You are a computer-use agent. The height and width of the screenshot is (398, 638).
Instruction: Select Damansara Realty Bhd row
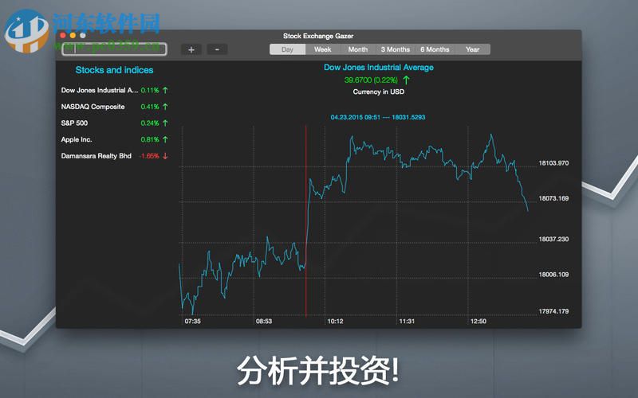pyautogui.click(x=114, y=156)
